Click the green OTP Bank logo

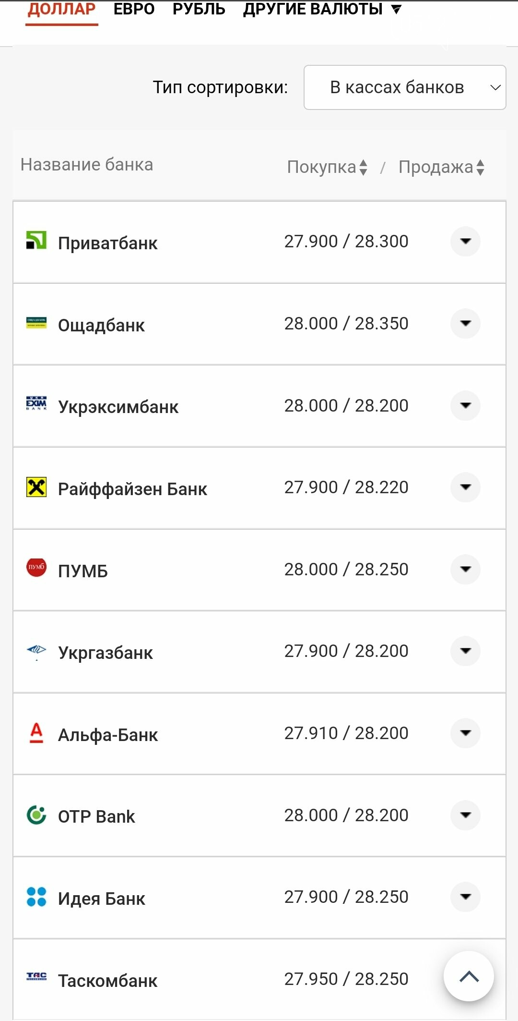point(36,814)
